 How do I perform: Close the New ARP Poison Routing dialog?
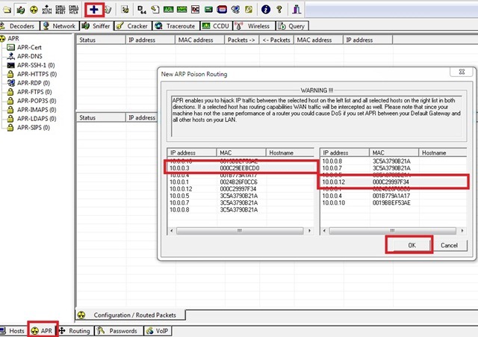pyautogui.click(x=462, y=72)
